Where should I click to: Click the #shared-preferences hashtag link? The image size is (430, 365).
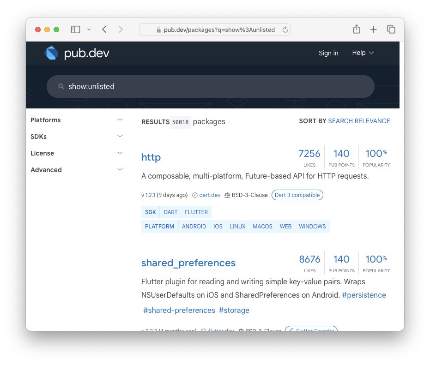coord(179,310)
